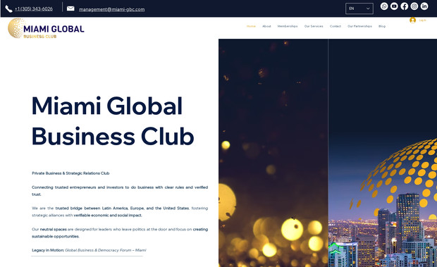Click the phone handset icon
437x267 pixels.
pyautogui.click(x=8, y=9)
